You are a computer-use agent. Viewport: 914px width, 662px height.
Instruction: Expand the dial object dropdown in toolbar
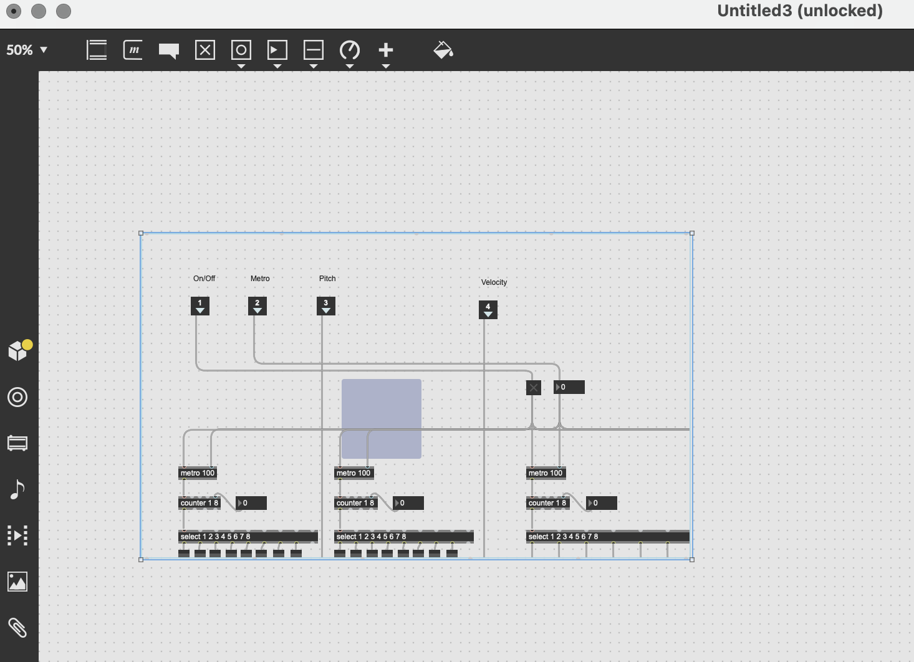(350, 65)
